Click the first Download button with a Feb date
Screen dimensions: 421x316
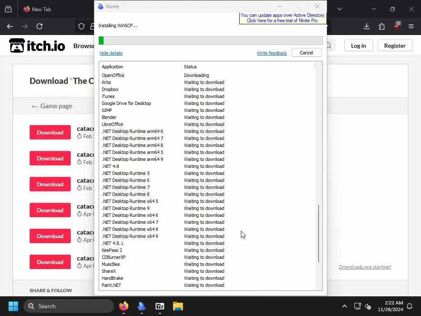[50, 132]
